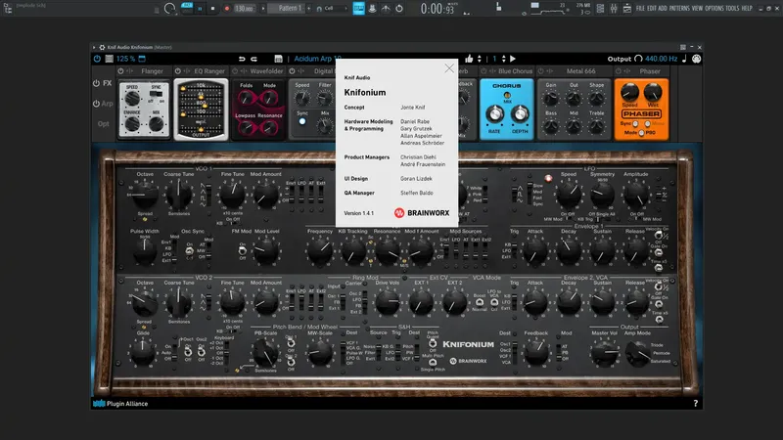Toggle the Flanger effect power
Screen dimensions: 783x440
point(120,71)
